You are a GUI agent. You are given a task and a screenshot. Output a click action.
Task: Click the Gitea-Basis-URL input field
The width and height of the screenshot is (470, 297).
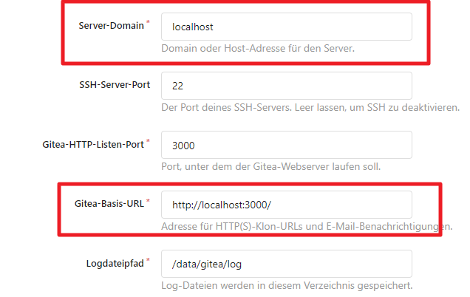pyautogui.click(x=287, y=205)
